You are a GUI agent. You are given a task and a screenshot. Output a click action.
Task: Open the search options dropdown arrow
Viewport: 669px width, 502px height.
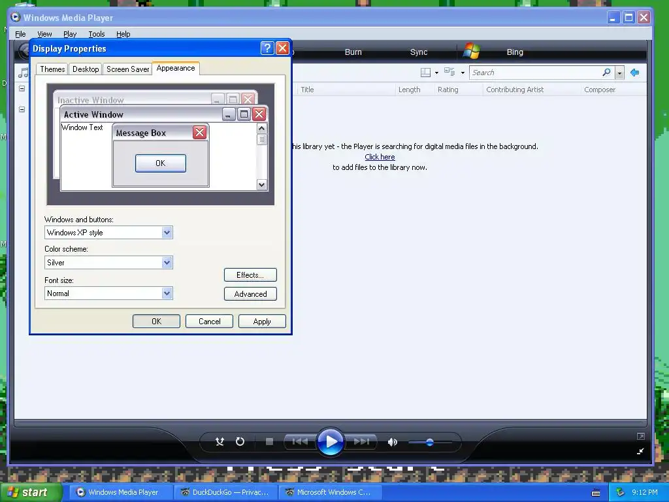tap(619, 73)
